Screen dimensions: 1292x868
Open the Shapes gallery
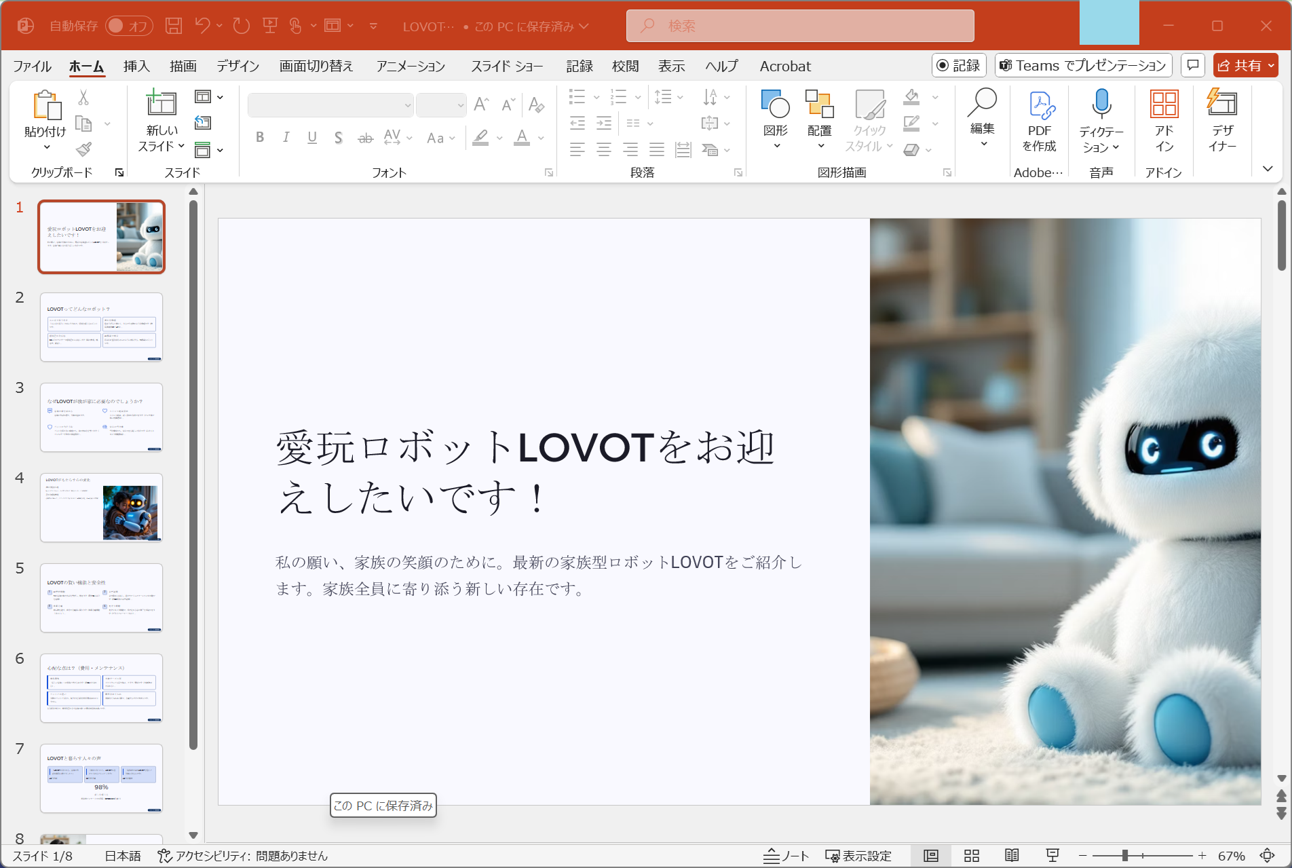[x=776, y=119]
